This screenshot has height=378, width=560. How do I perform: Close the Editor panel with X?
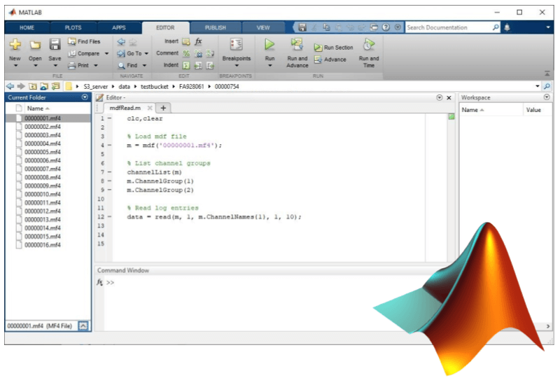pos(449,97)
